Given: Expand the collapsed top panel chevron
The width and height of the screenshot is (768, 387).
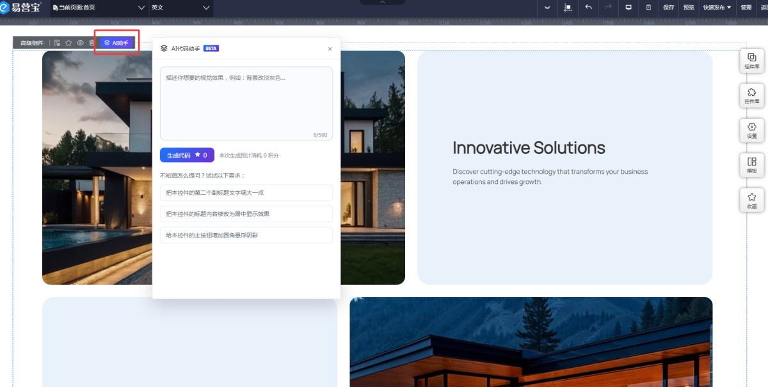Looking at the screenshot, I should [383, 3].
